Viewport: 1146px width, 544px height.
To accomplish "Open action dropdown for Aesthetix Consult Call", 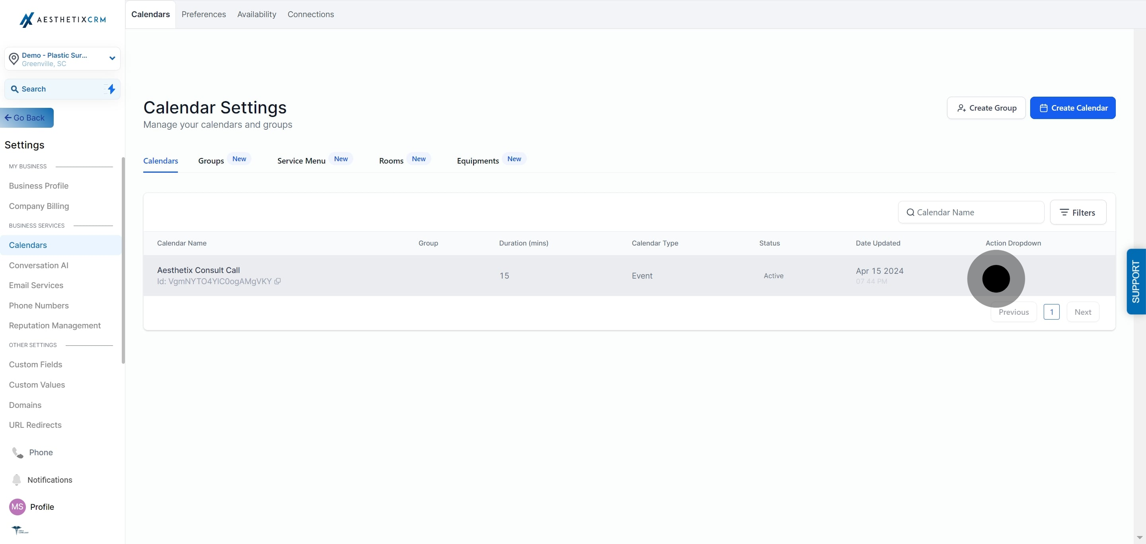I will 996,279.
